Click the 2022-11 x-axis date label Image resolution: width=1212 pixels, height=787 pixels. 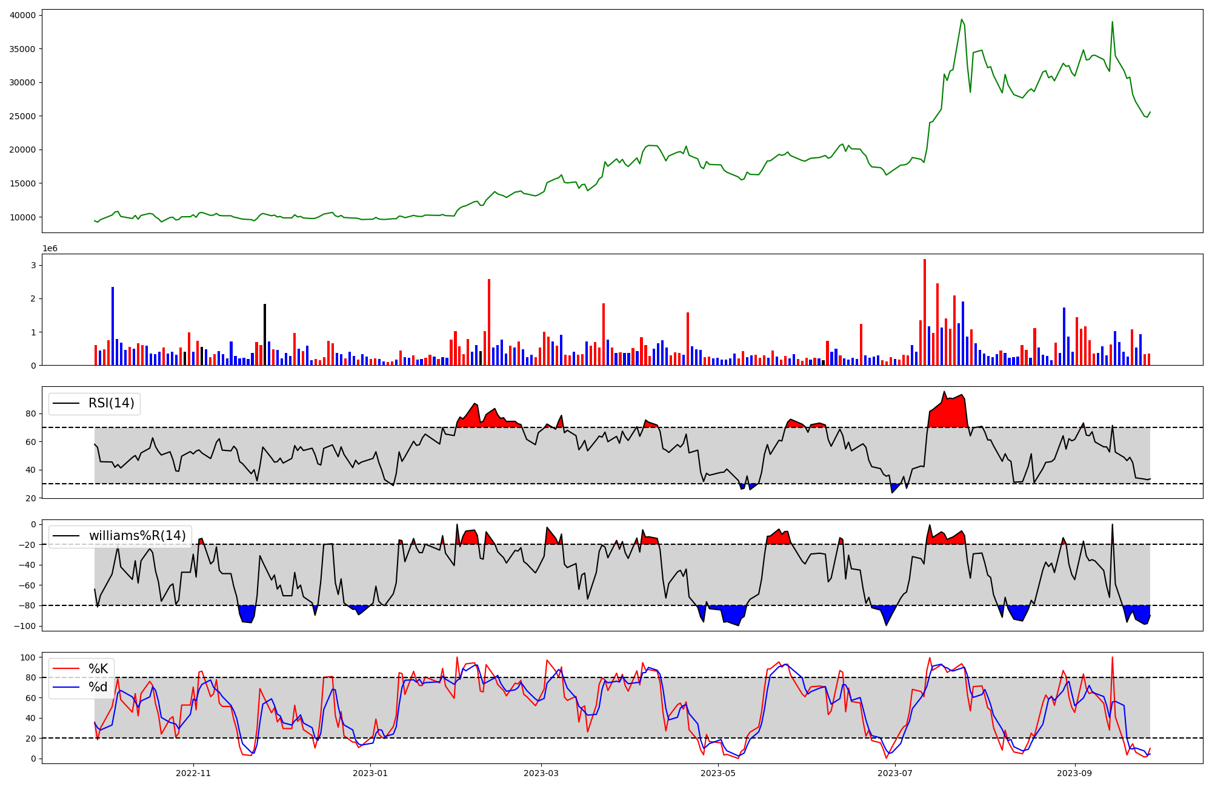(x=193, y=773)
